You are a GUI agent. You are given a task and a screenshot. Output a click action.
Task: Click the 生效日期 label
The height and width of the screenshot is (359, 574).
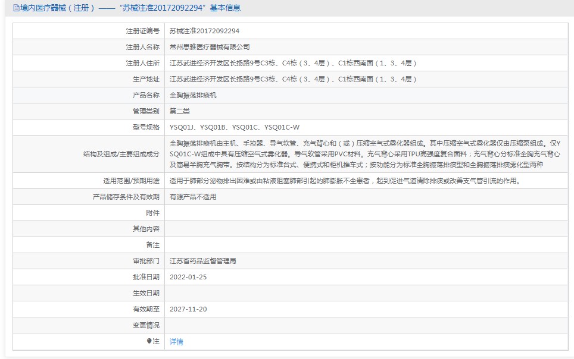pos(146,293)
